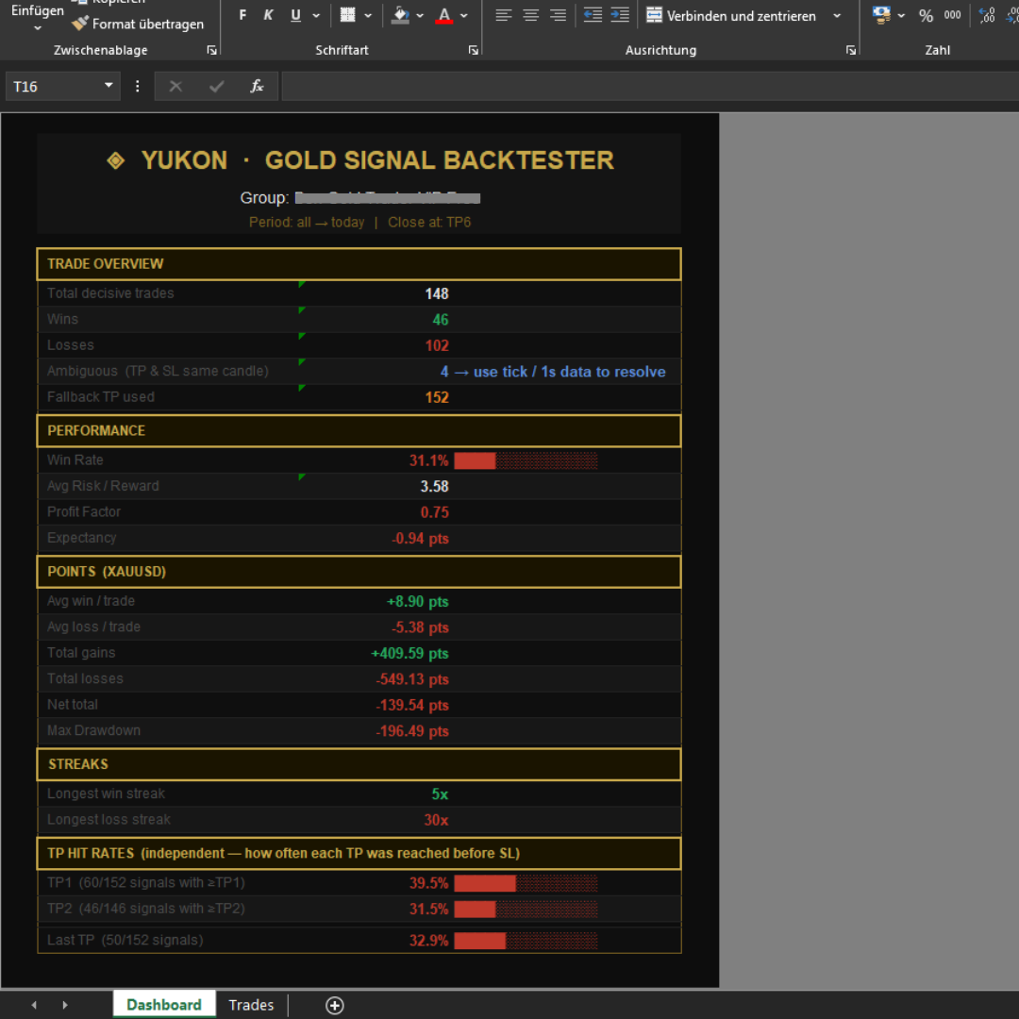Select Last TP 32.9% value

pos(429,941)
